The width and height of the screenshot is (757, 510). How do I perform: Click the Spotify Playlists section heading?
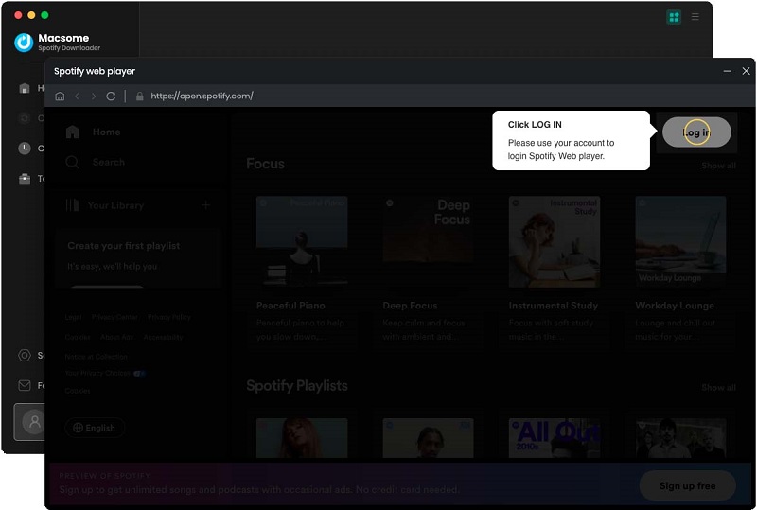(297, 385)
